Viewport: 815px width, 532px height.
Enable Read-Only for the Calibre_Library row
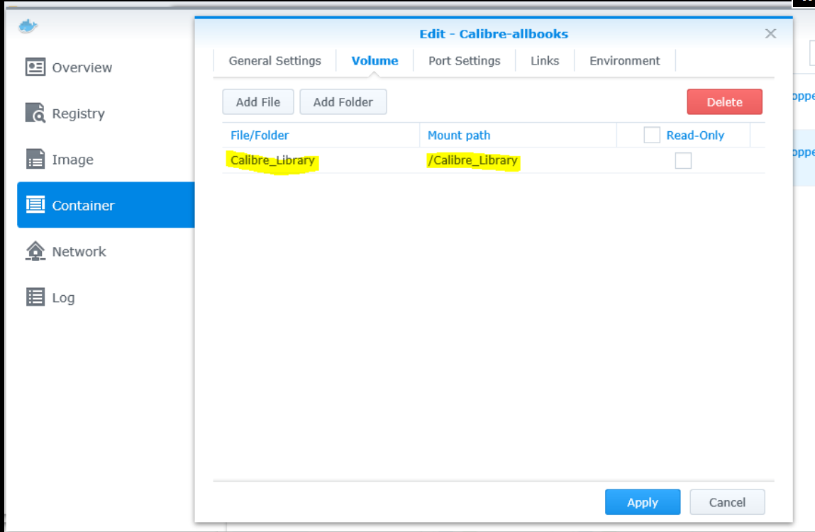(683, 161)
